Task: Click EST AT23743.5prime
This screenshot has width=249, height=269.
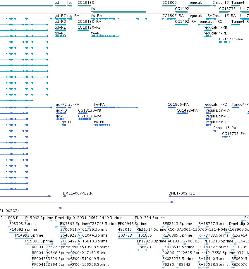Action: click(89, 227)
